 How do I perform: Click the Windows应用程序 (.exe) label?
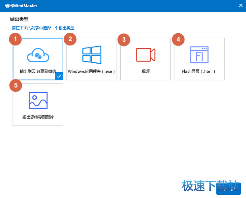coord(91,71)
